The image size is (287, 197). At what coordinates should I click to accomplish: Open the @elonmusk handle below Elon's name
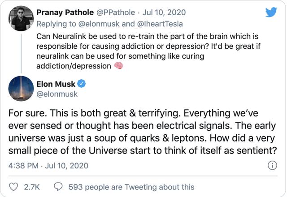[x=56, y=94]
